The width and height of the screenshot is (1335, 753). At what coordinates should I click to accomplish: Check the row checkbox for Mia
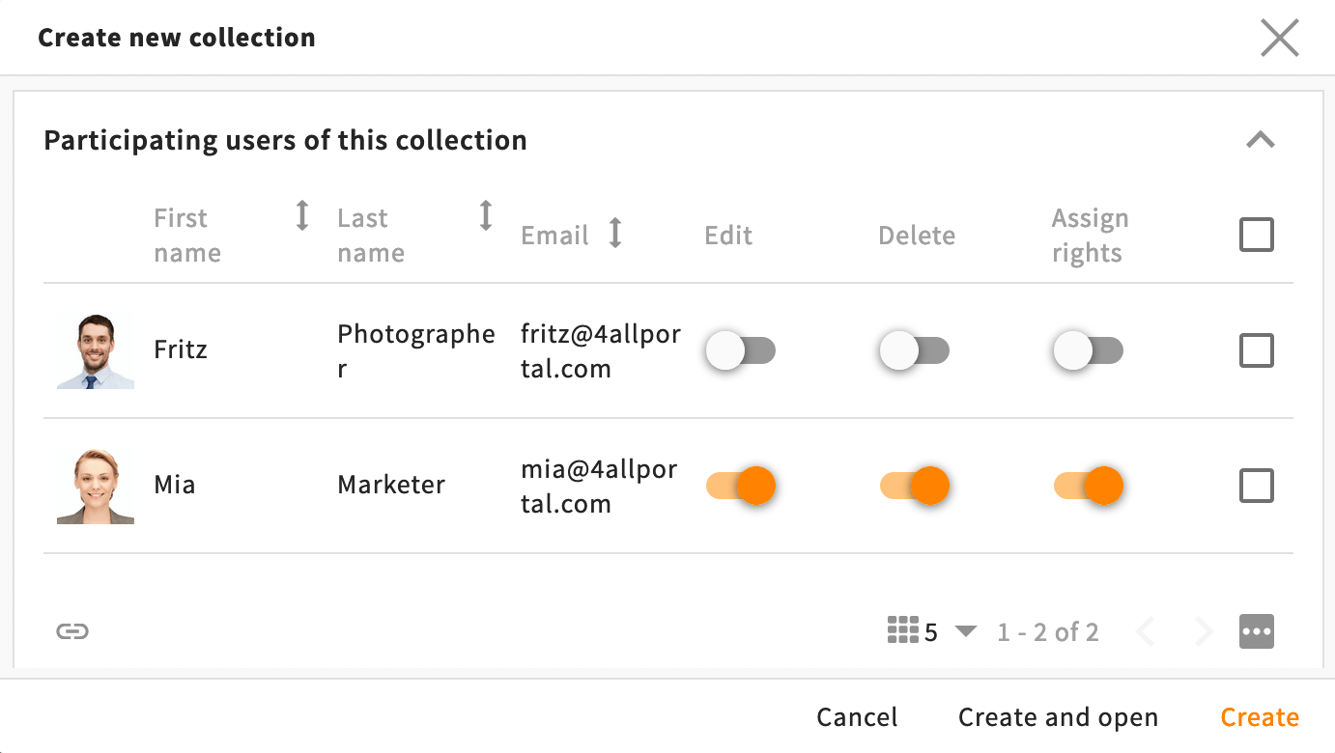(x=1256, y=486)
